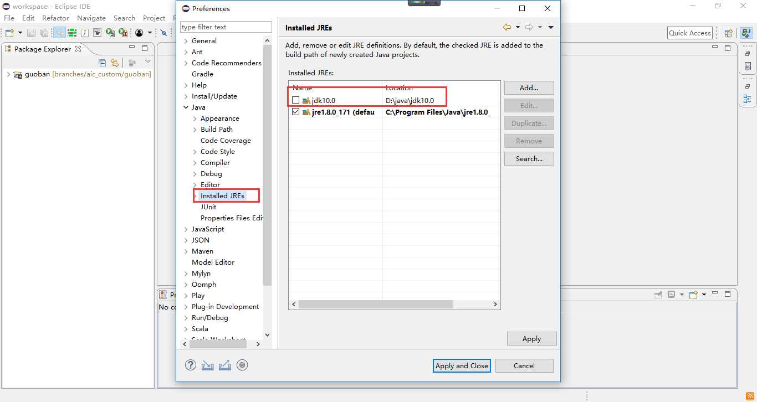Open the Edit menu
757x402 pixels.
pyautogui.click(x=28, y=18)
